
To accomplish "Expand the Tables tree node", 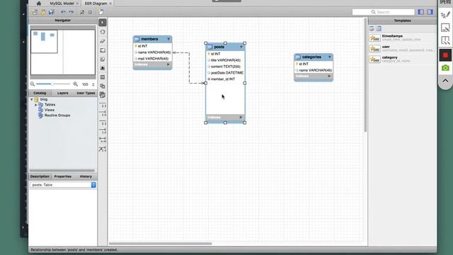I will (36, 105).
